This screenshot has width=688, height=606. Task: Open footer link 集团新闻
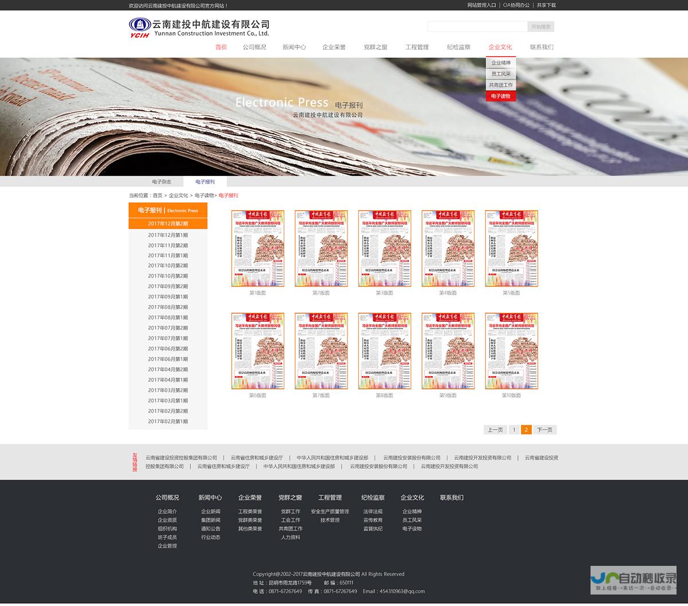[210, 520]
